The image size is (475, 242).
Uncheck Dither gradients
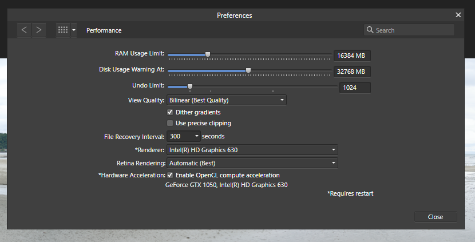[170, 112]
